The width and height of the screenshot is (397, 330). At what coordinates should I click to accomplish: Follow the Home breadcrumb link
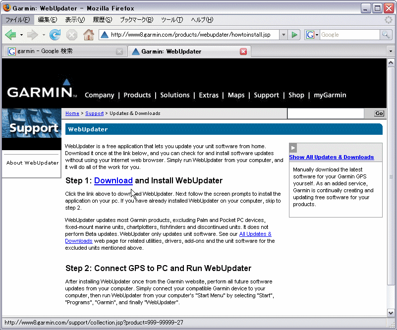click(72, 113)
